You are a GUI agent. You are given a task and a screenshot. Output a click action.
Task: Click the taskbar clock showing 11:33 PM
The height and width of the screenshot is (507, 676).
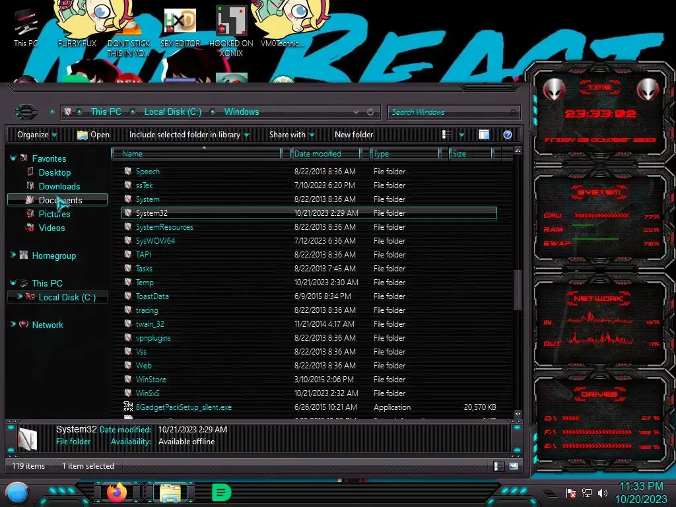[x=641, y=487]
